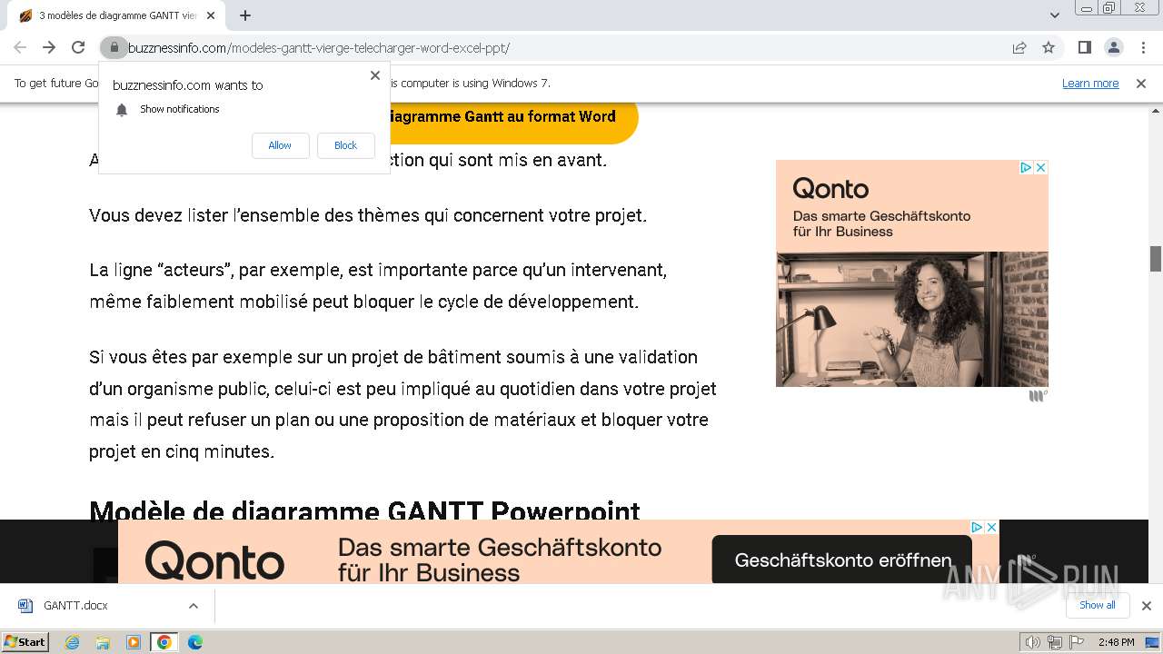This screenshot has height=654, width=1163.
Task: Open the tab search chevron
Action: pos(1055,15)
